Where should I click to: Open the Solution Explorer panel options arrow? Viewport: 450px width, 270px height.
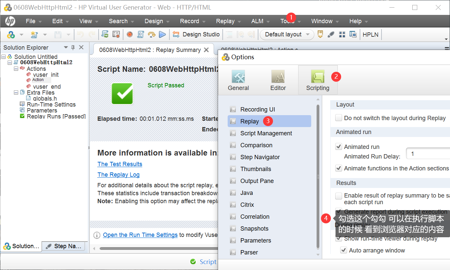click(66, 48)
